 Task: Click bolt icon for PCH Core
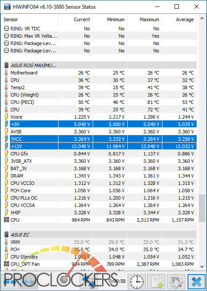(x=6, y=191)
